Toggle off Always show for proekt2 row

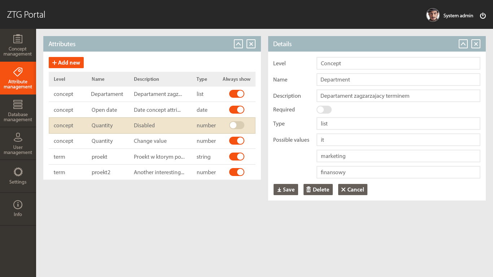236,172
